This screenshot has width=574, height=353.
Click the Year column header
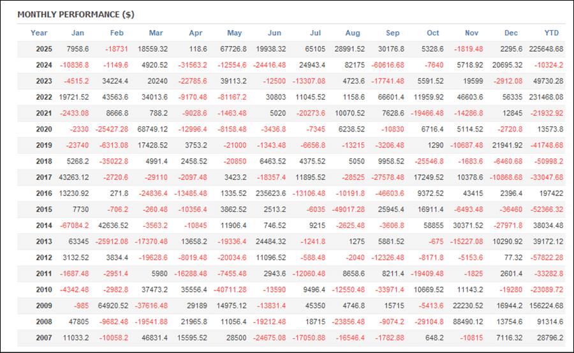39,33
